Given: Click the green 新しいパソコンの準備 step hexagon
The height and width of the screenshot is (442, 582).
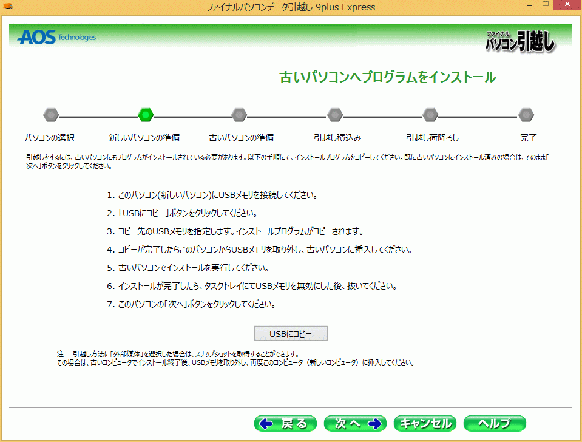Looking at the screenshot, I should pyautogui.click(x=146, y=114).
